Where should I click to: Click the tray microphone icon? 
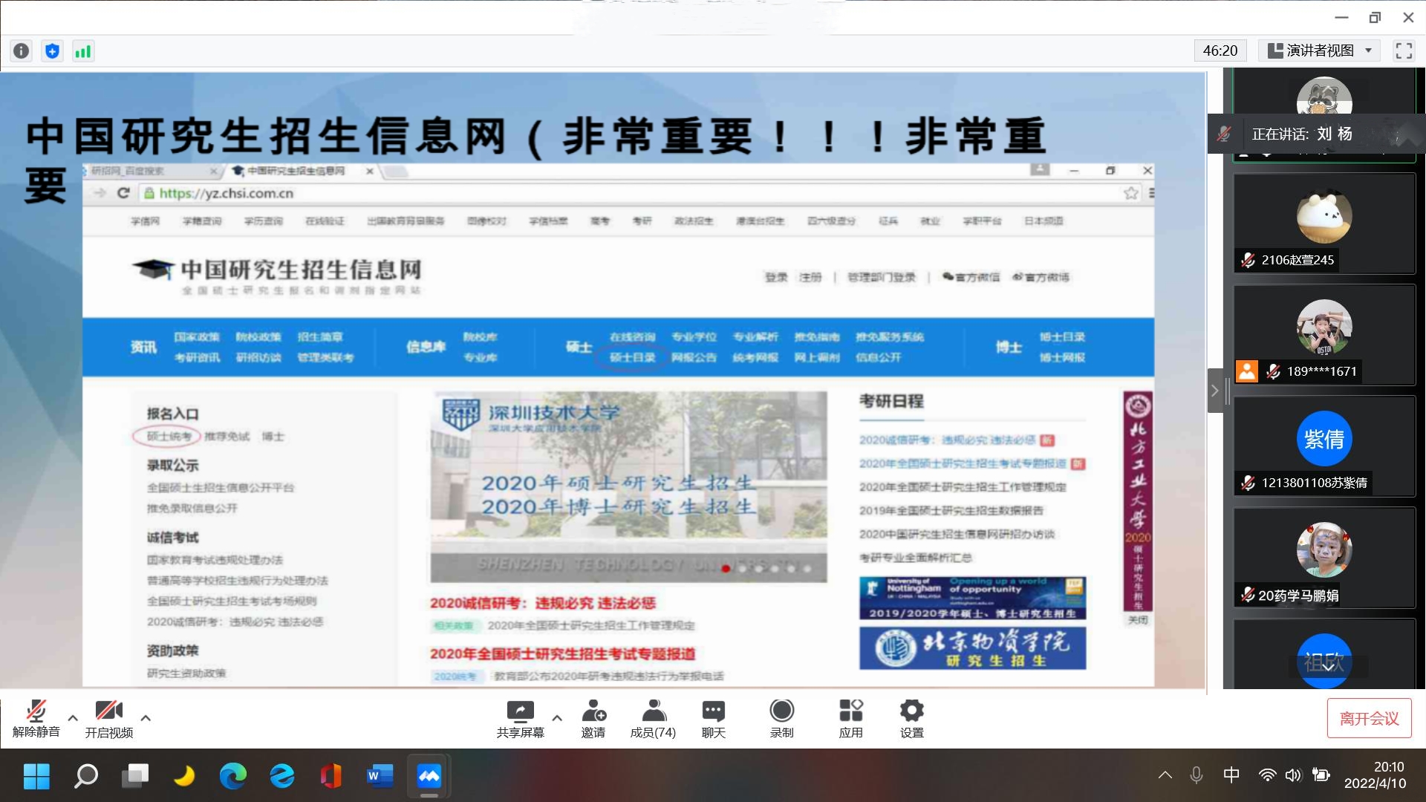1197,775
